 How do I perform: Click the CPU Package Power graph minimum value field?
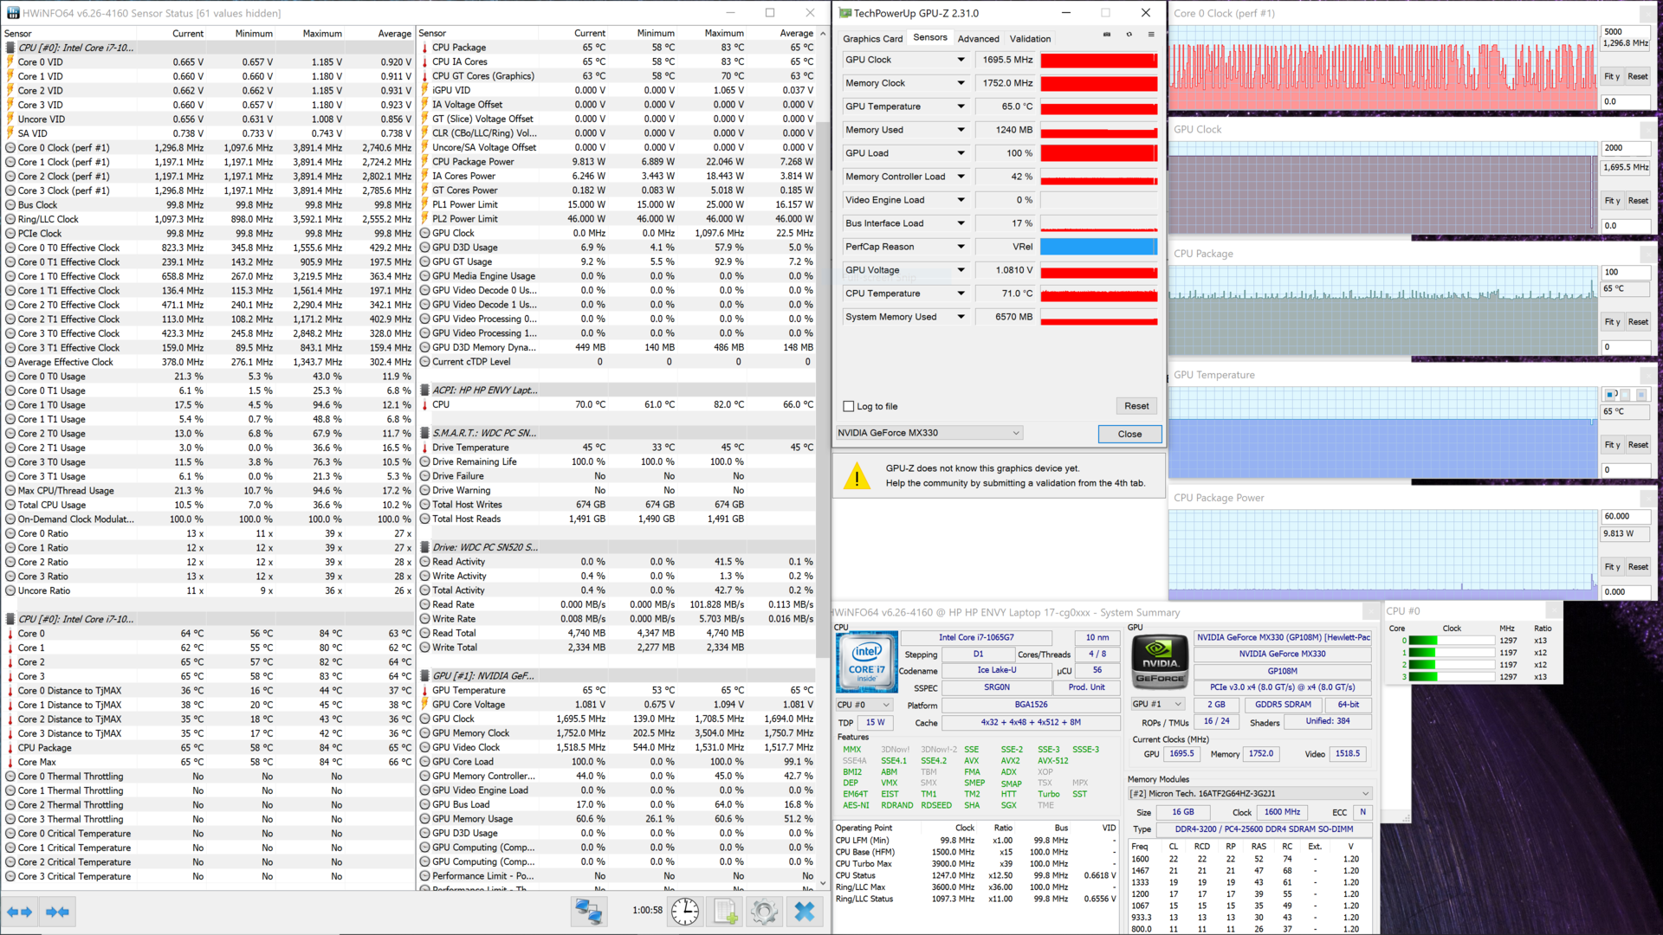[1626, 592]
